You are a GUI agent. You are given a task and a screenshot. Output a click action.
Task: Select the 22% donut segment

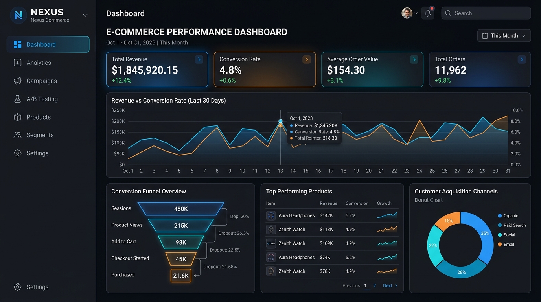coord(433,246)
